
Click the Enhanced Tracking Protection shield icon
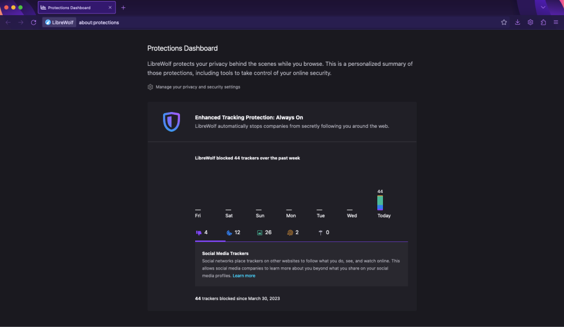171,122
